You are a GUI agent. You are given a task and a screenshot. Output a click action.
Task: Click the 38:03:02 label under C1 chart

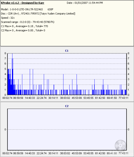pos(65,98)
